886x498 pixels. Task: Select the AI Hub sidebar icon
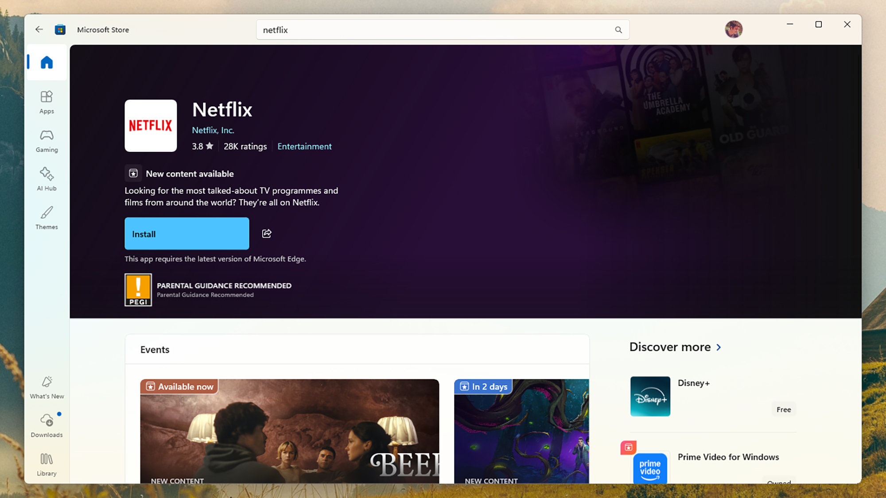point(46,179)
